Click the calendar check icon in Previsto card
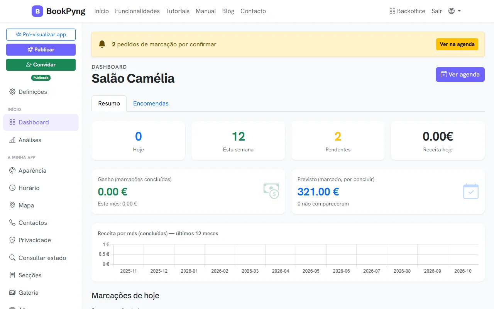The image size is (494, 309). (x=471, y=191)
